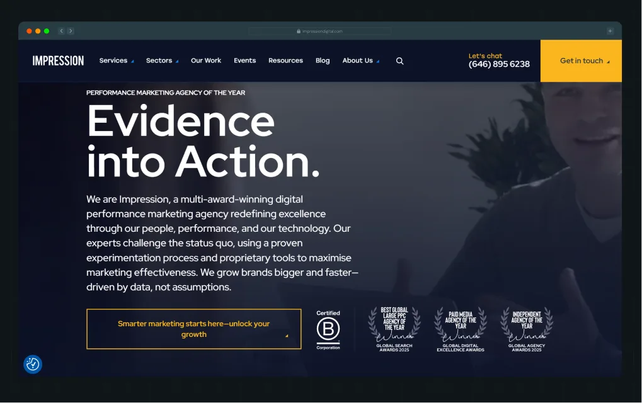Click the Smarter marketing starts here button

point(193,329)
